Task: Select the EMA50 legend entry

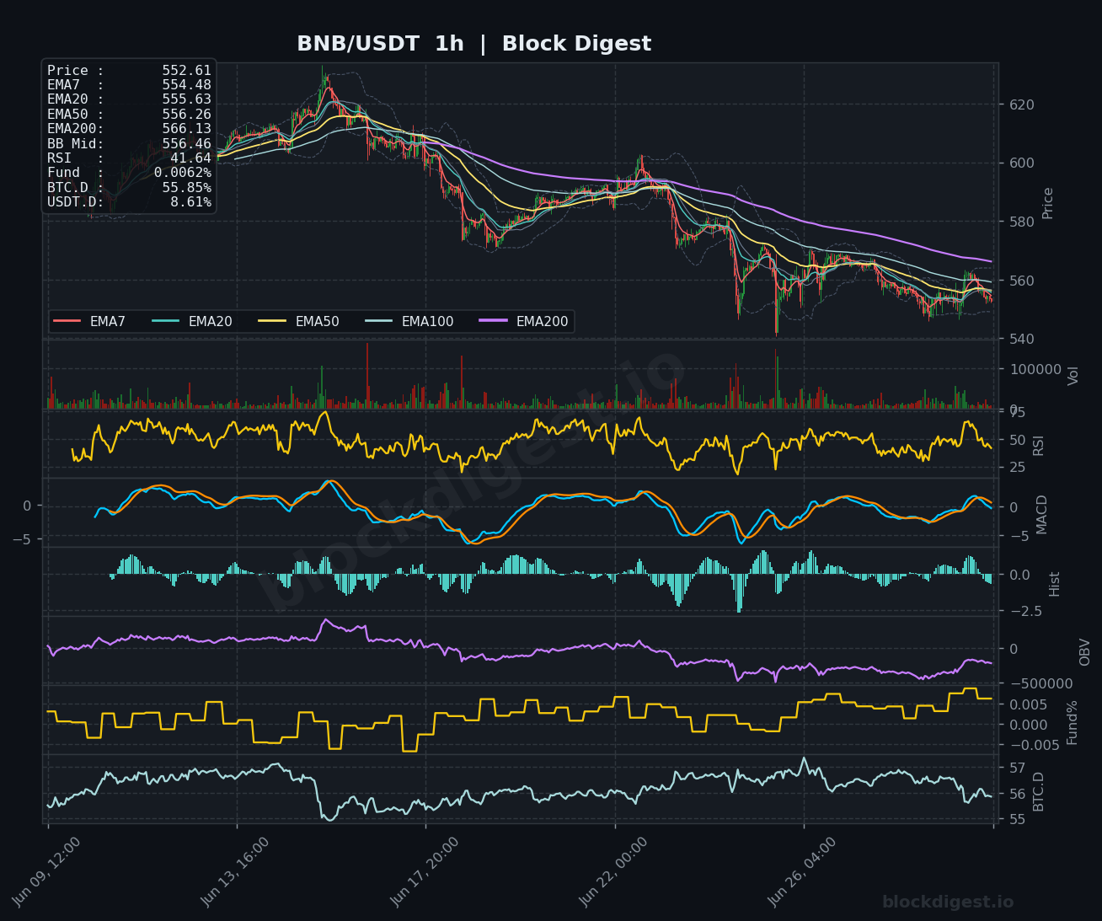Action: (x=299, y=321)
